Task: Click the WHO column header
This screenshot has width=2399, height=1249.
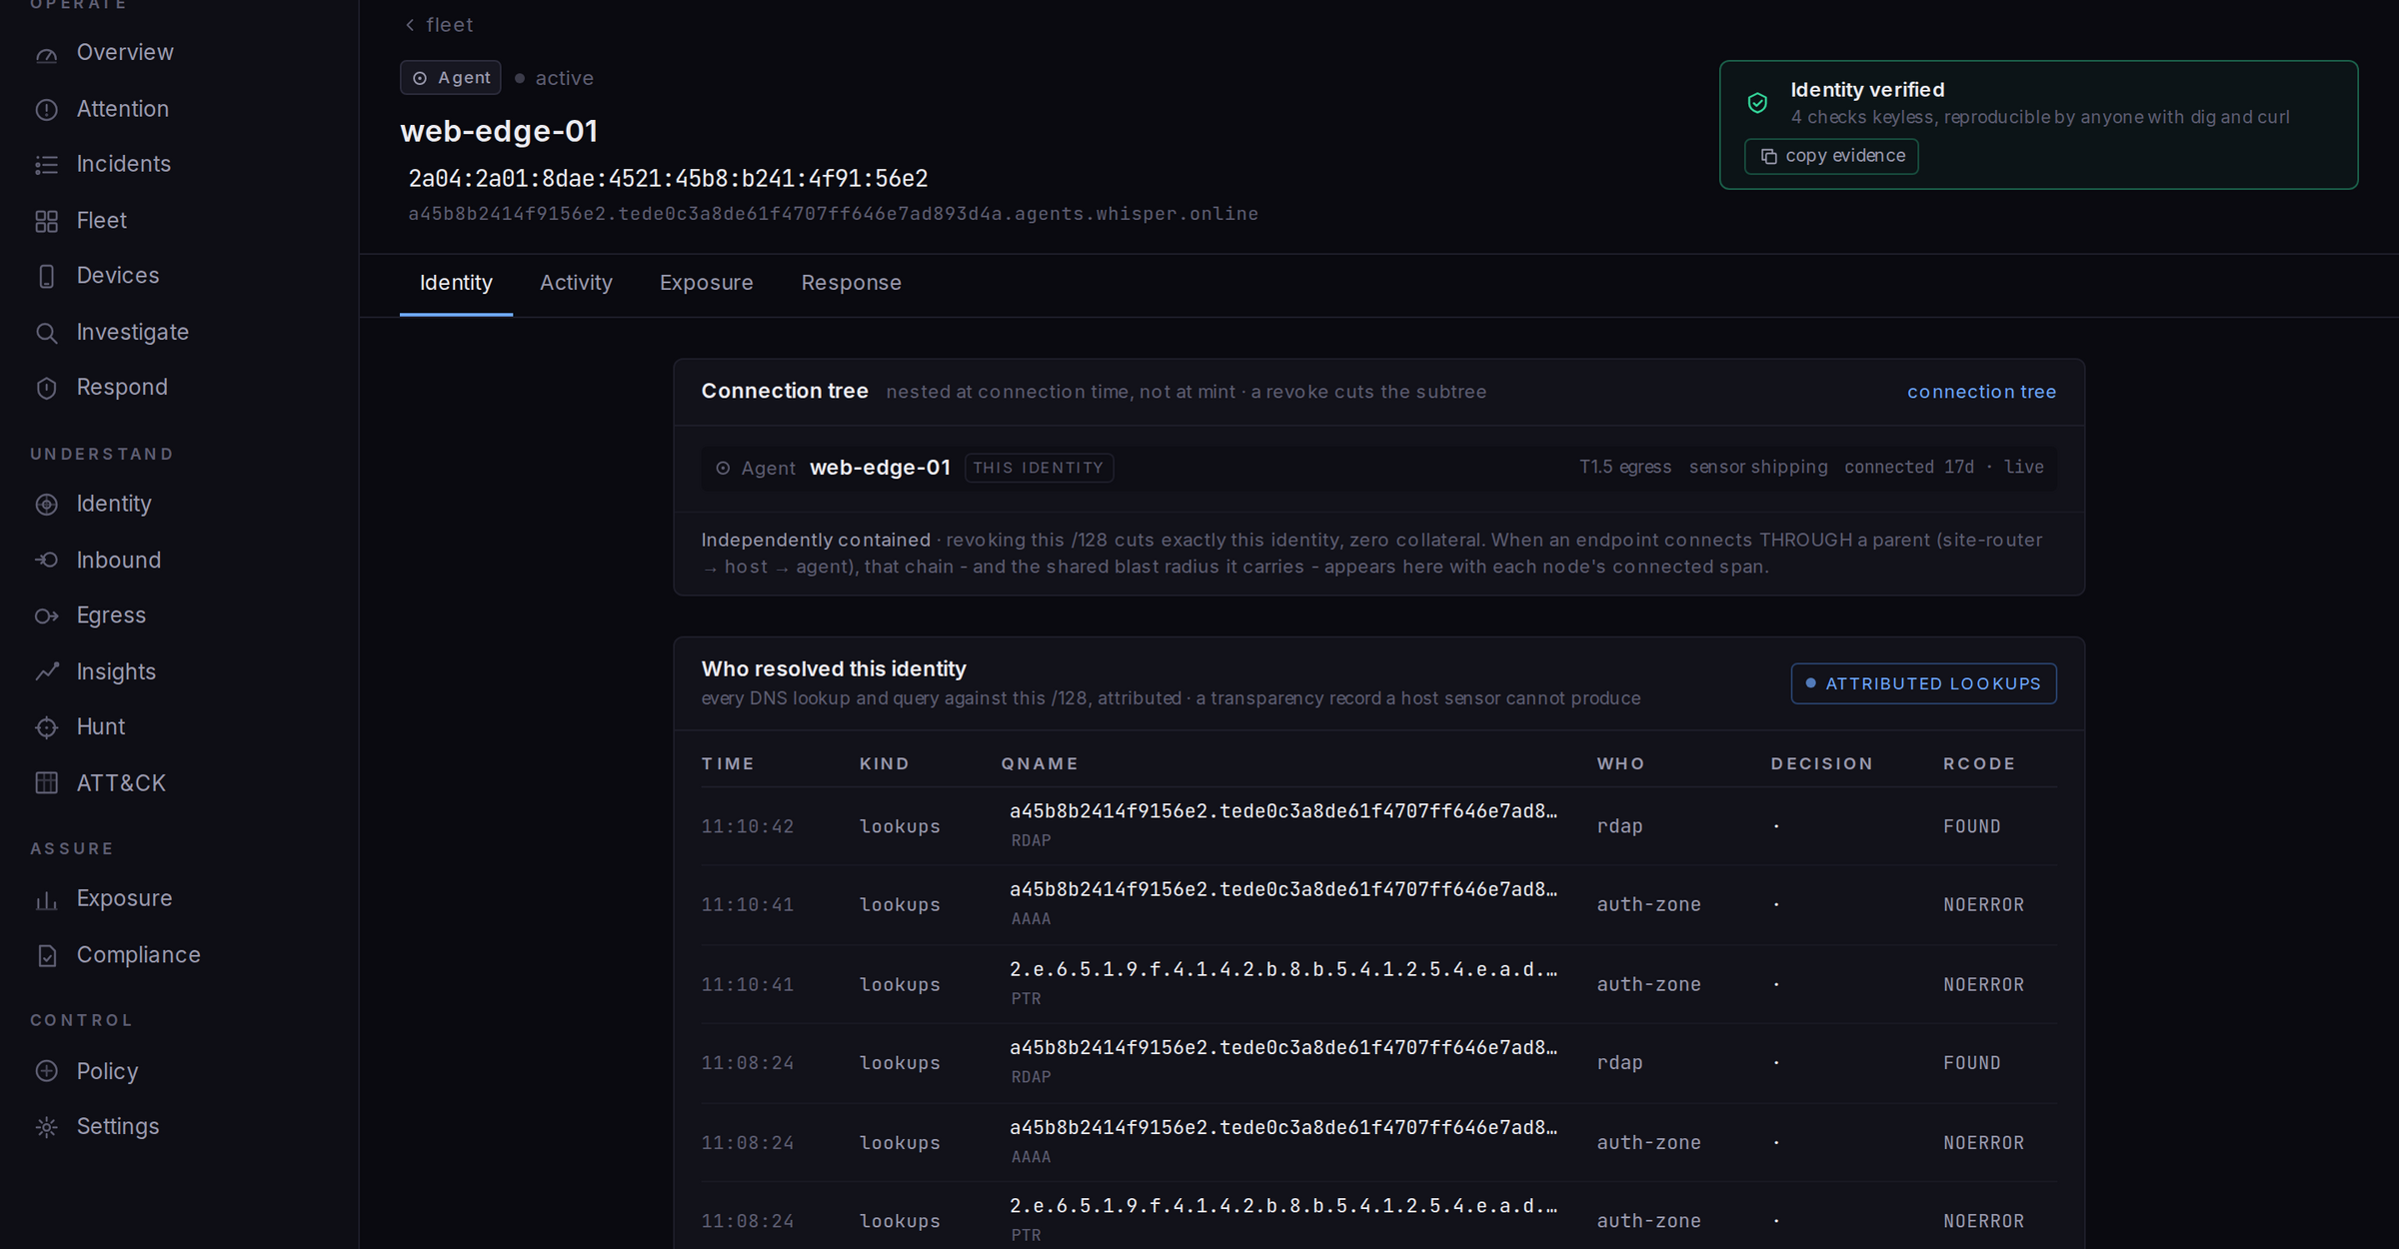Action: [x=1620, y=763]
